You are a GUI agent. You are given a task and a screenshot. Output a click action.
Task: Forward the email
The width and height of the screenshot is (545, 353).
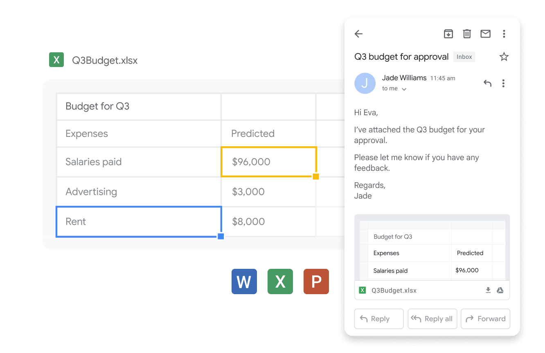click(486, 319)
